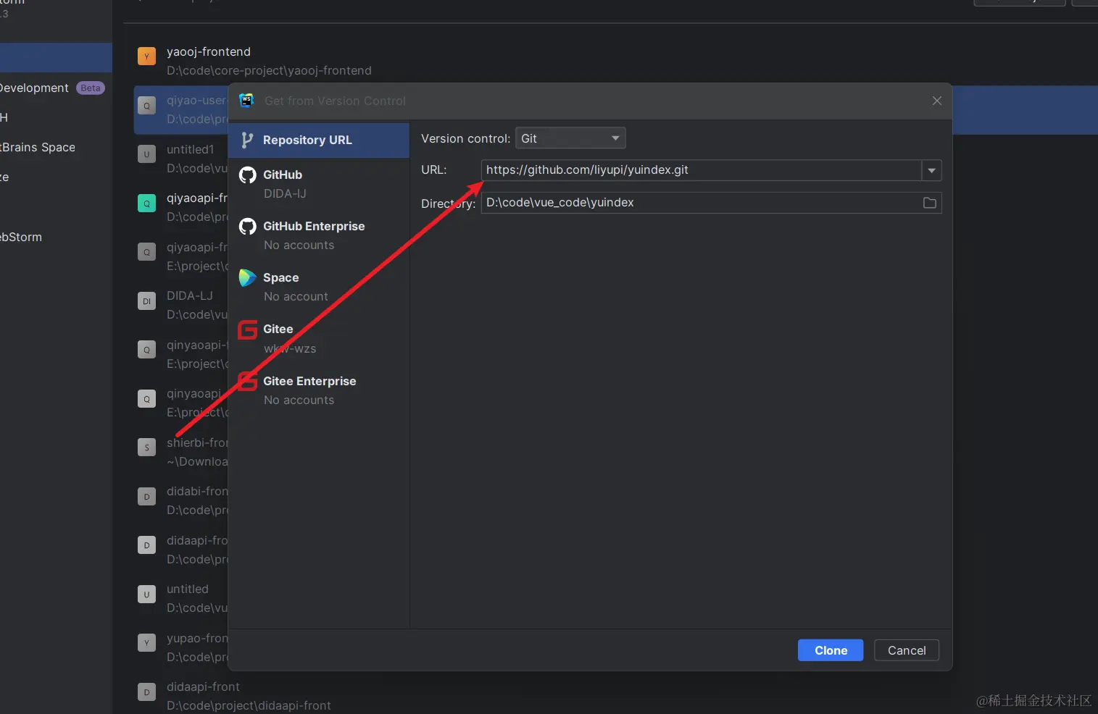1098x714 pixels.
Task: Expand the URL history dropdown arrow
Action: tap(931, 170)
